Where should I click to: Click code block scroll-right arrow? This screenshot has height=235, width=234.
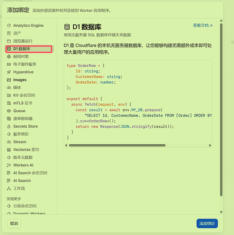[210, 145]
